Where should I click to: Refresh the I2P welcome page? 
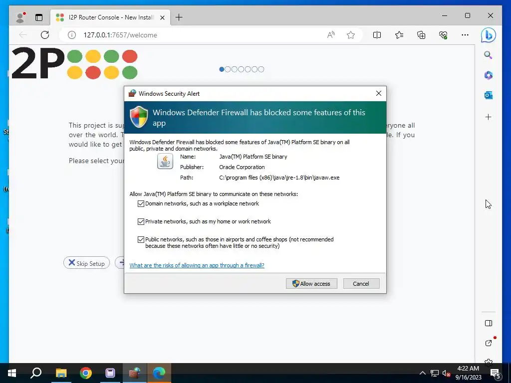tap(45, 35)
